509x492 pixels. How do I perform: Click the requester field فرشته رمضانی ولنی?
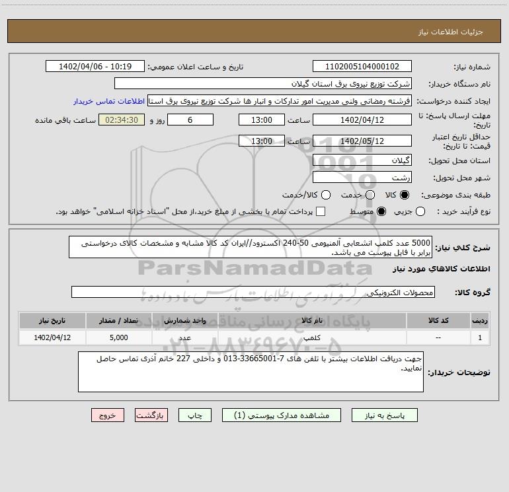[280, 101]
